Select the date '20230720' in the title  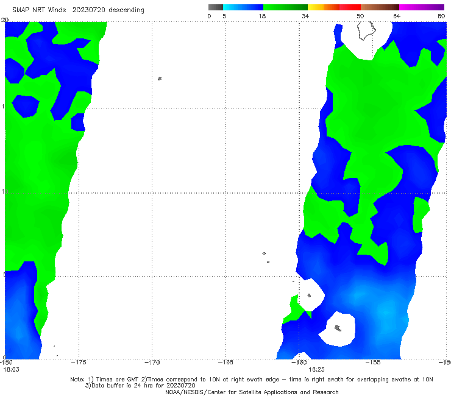(x=89, y=10)
